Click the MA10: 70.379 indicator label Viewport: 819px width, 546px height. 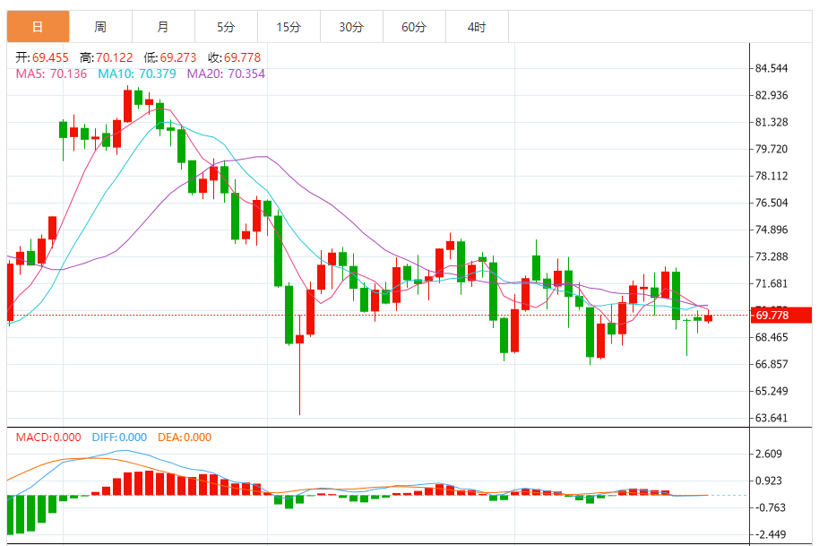pyautogui.click(x=137, y=74)
